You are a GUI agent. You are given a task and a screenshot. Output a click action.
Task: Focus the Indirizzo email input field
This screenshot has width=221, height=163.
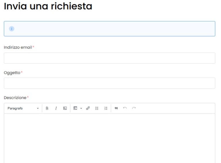[109, 58]
